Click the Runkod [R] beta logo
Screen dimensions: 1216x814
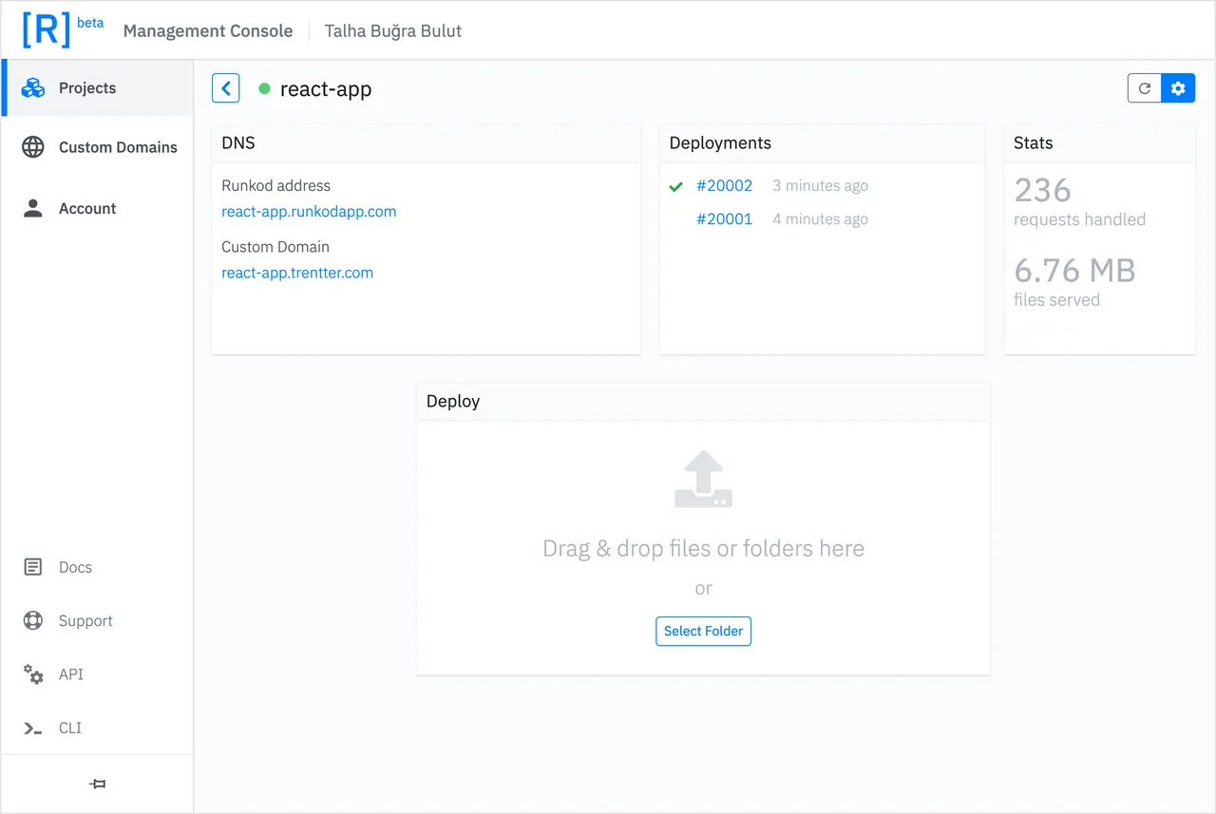point(63,30)
